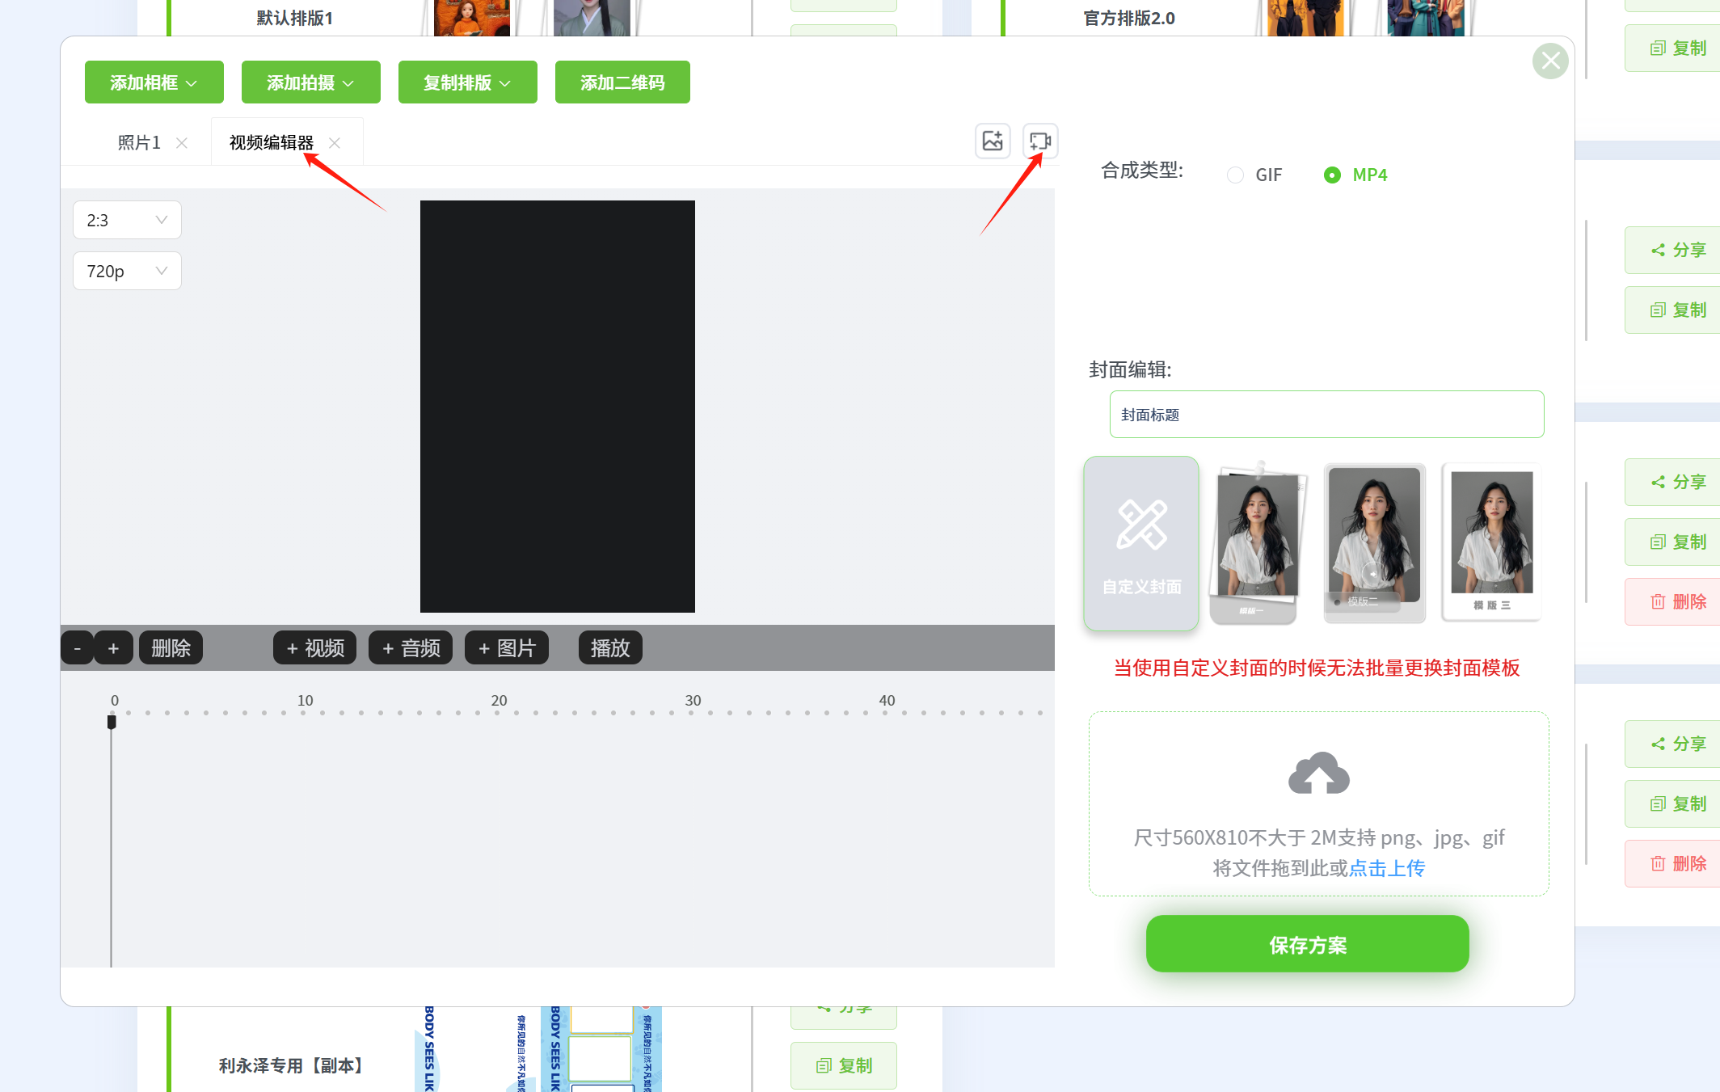
Task: Click the 封面标题 input field
Action: coord(1326,415)
